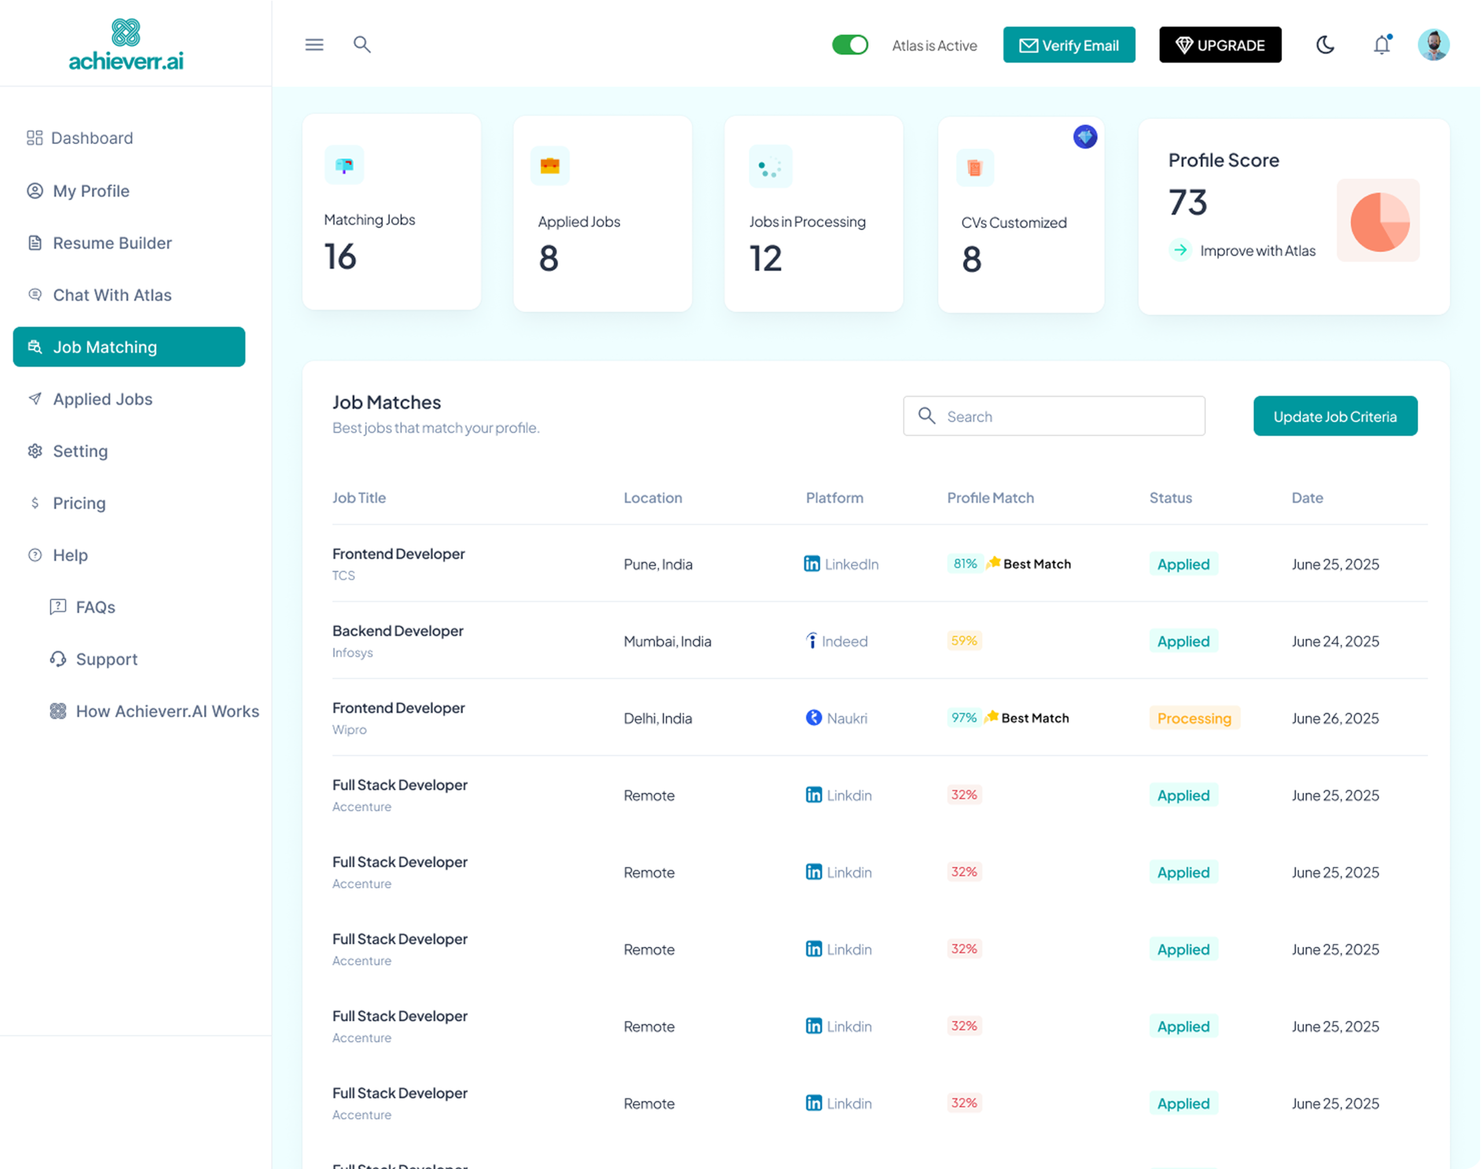Click the Matching Jobs mailbox icon
Viewport: 1482px width, 1169px height.
(344, 165)
